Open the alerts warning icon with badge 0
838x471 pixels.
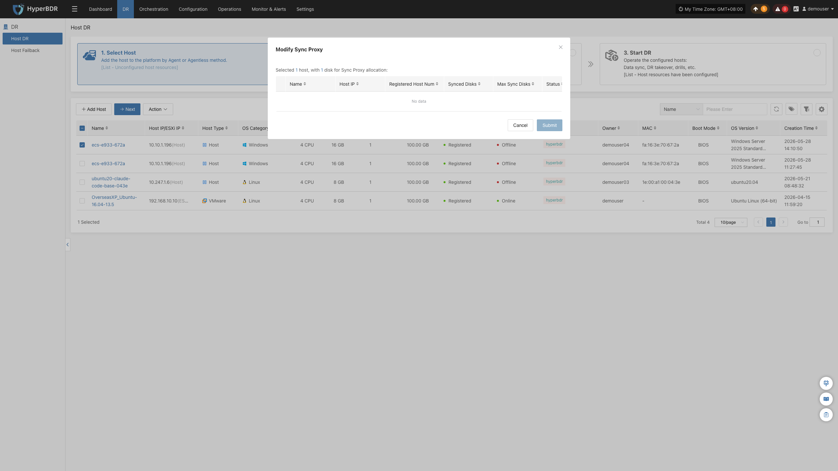tap(781, 9)
